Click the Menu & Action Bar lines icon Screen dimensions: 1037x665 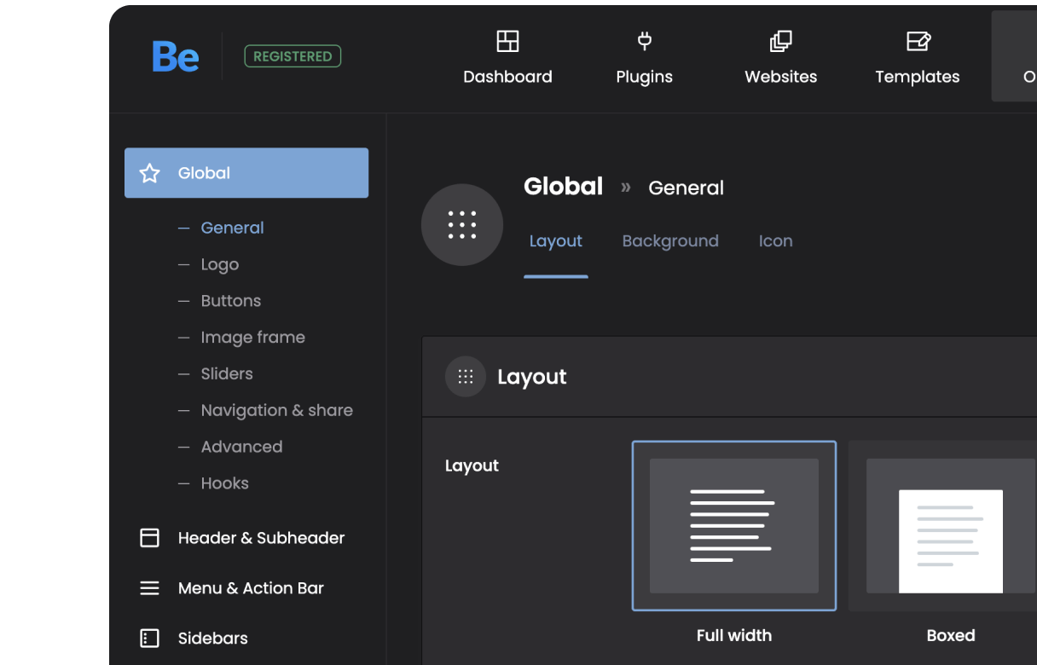coord(149,587)
